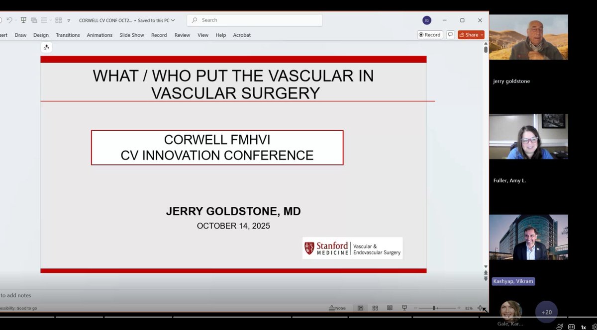This screenshot has height=330, width=597.
Task: Open the Share button dropdown arrow
Action: 481,35
